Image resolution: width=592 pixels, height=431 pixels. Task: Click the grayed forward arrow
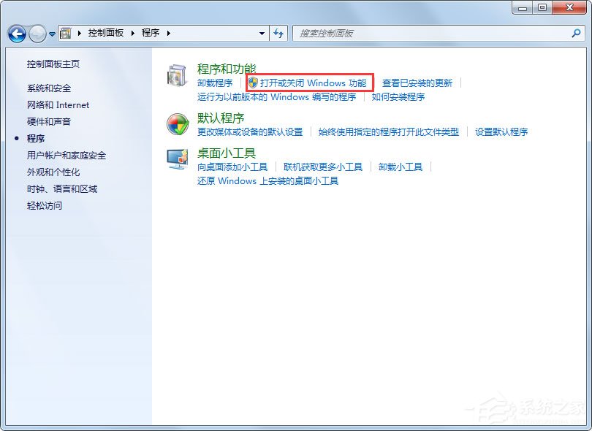[36, 33]
